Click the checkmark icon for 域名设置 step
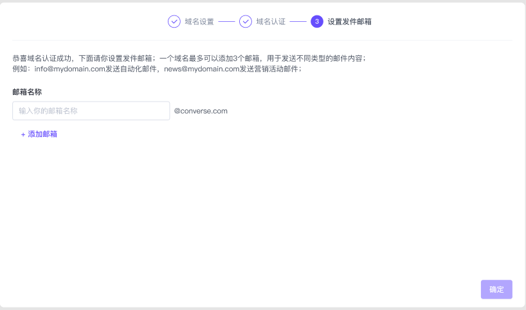 pyautogui.click(x=174, y=21)
